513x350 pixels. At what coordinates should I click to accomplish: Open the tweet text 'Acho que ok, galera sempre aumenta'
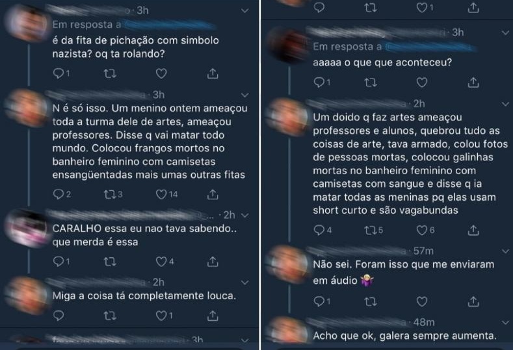[404, 336]
